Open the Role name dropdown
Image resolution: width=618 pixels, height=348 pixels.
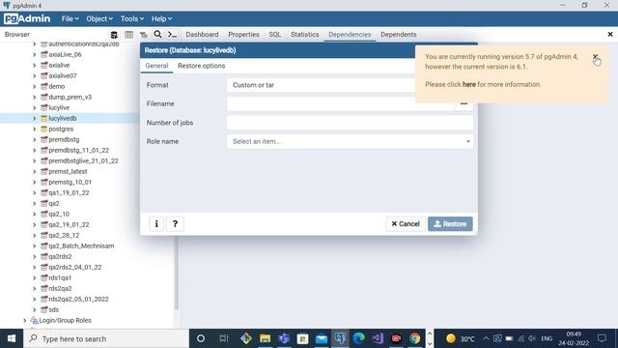pyautogui.click(x=350, y=141)
